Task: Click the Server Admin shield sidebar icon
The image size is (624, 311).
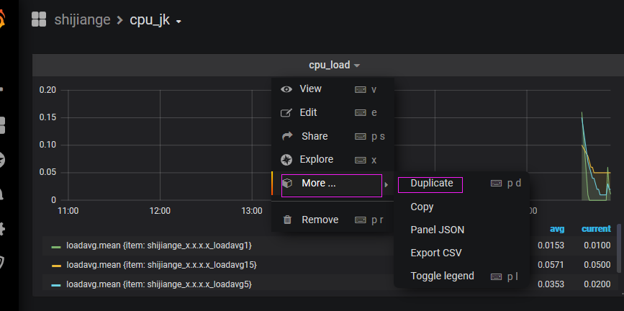Action: point(3,262)
